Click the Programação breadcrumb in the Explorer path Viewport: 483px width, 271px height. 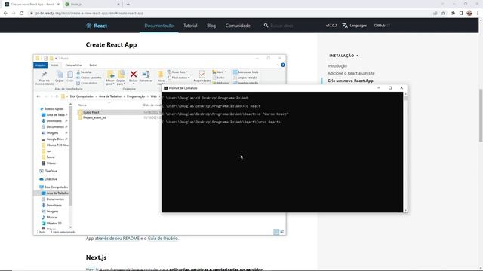136,96
